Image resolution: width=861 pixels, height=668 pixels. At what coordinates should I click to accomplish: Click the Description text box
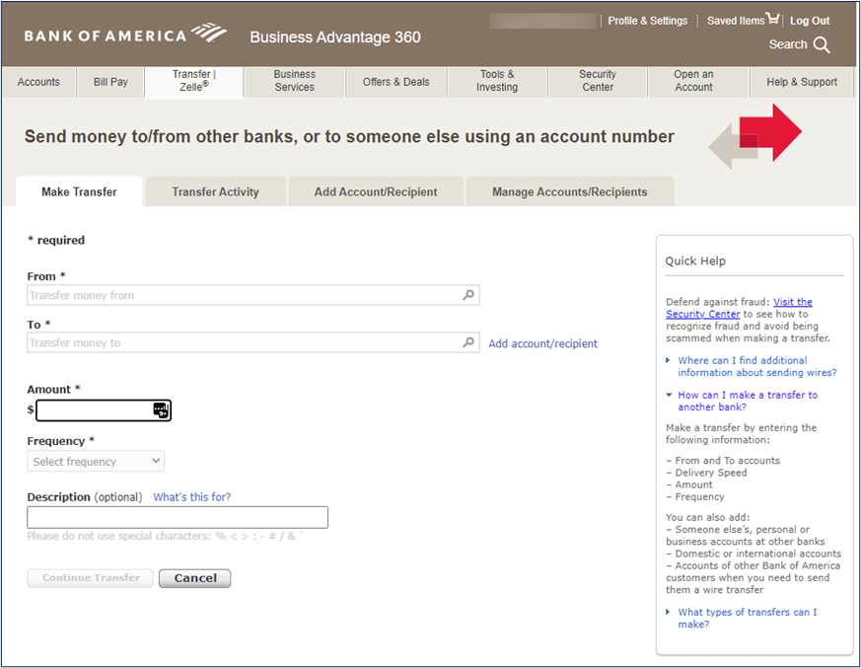click(178, 517)
